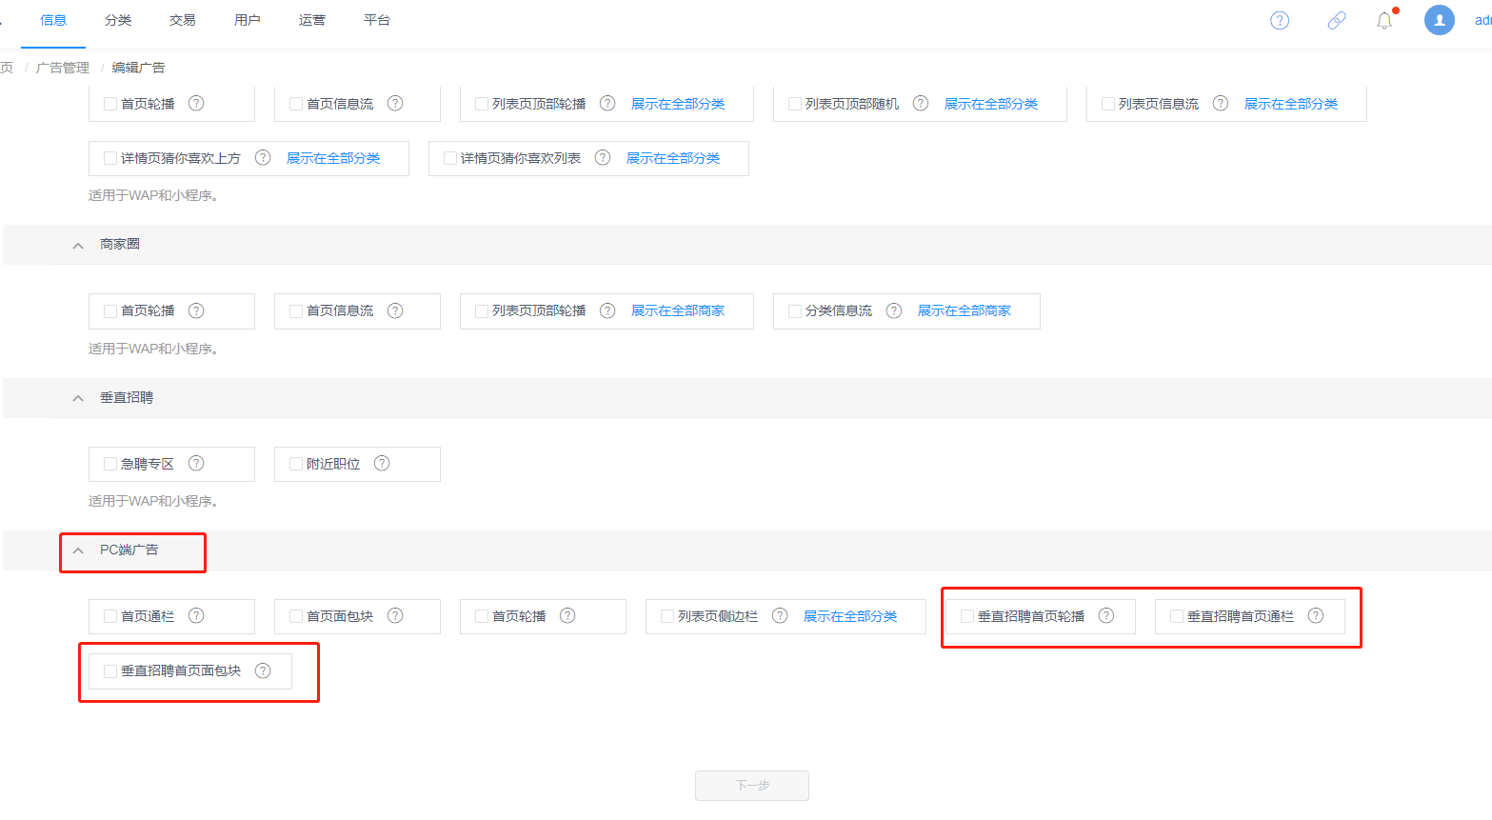
Task: Enable the 详情页猜你喜欢上方 checkbox
Action: click(110, 158)
